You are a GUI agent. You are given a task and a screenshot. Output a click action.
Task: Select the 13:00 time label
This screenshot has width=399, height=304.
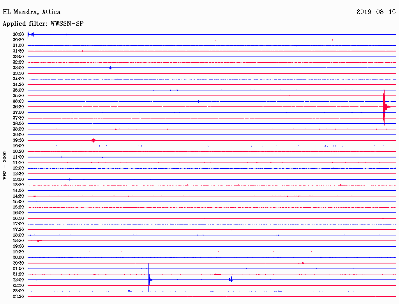tap(18, 179)
